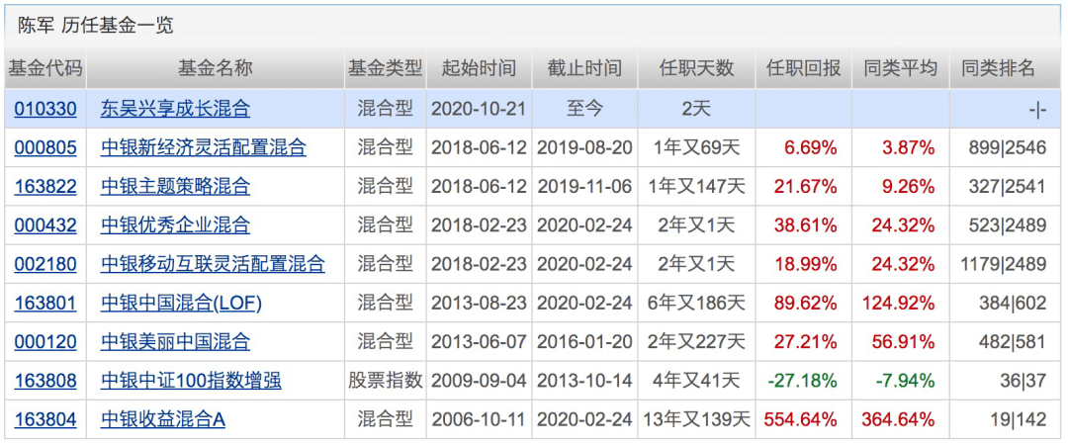Open fund code link 163822
Screen dimensions: 1068x446
click(44, 186)
